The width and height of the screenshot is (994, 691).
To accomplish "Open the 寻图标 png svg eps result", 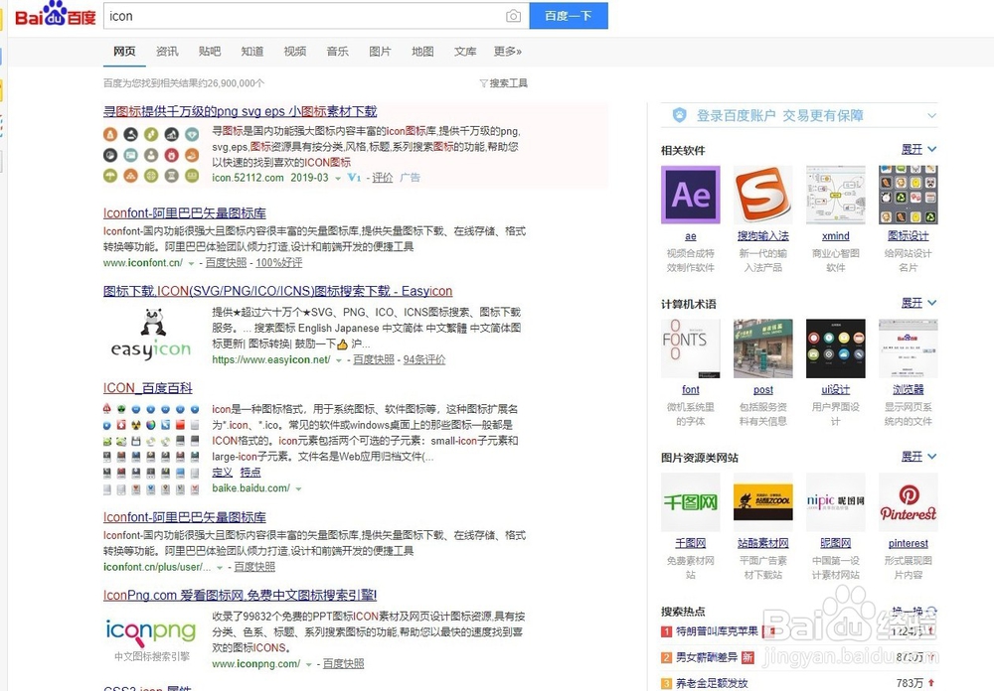I will [240, 111].
